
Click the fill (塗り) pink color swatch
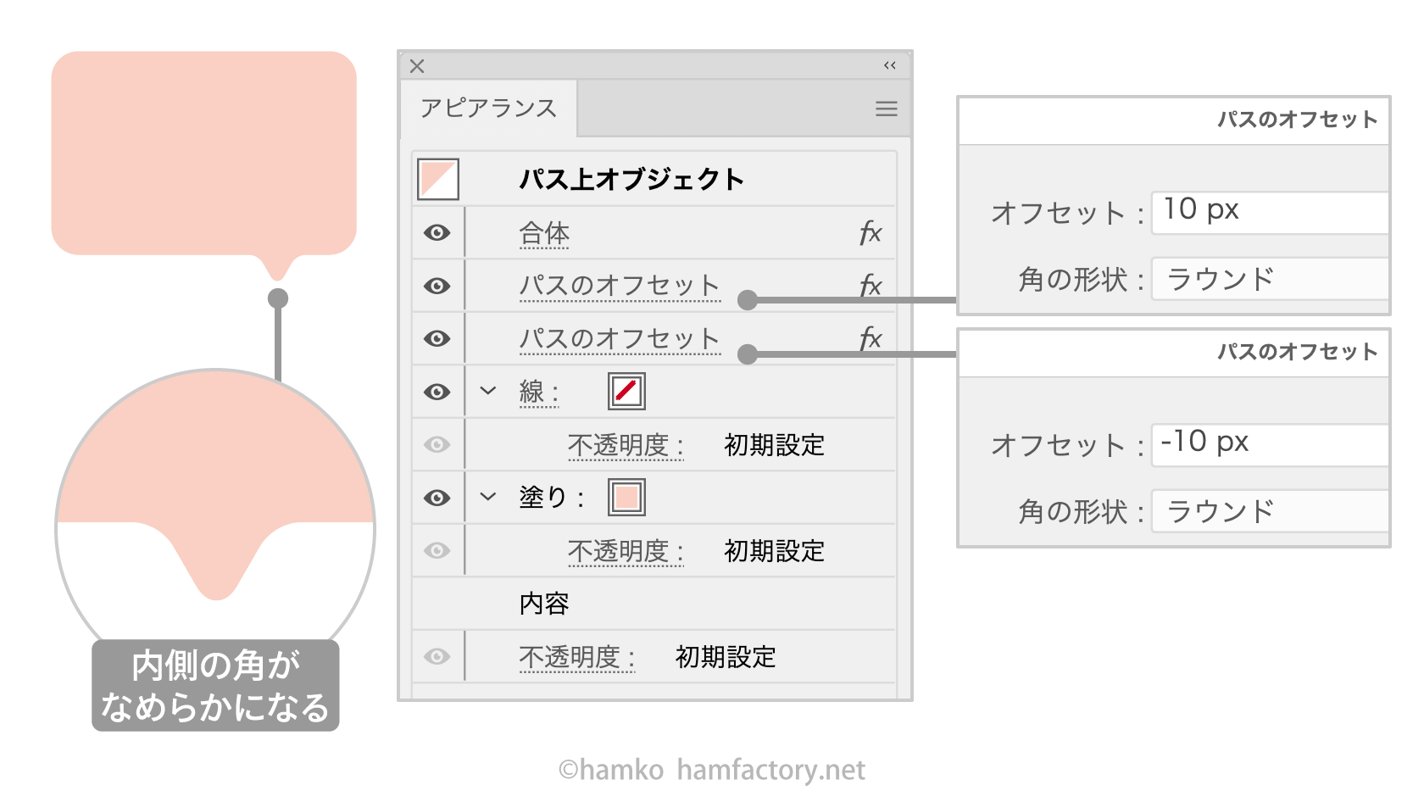(x=626, y=497)
